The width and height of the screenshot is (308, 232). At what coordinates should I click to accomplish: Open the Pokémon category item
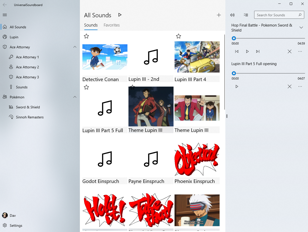(40, 97)
